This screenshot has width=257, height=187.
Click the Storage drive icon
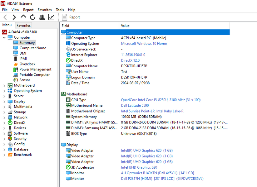(10, 112)
